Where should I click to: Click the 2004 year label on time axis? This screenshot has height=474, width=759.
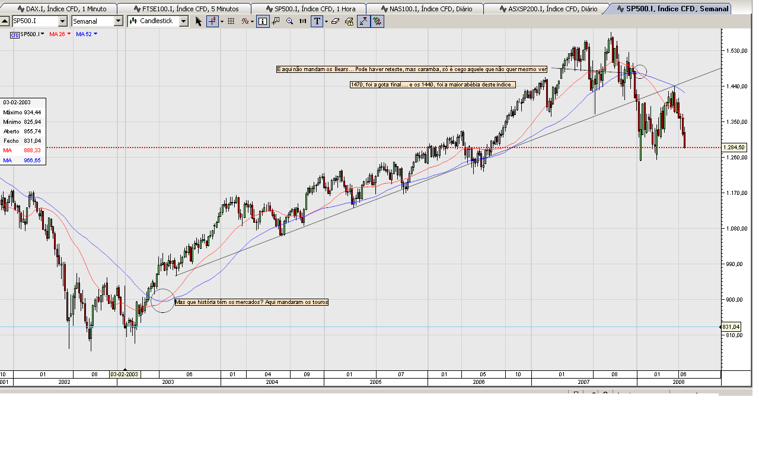coord(272,382)
